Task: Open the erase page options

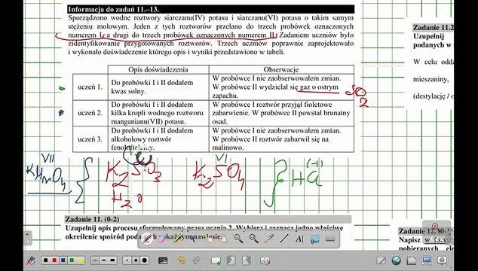Action: tap(265, 260)
